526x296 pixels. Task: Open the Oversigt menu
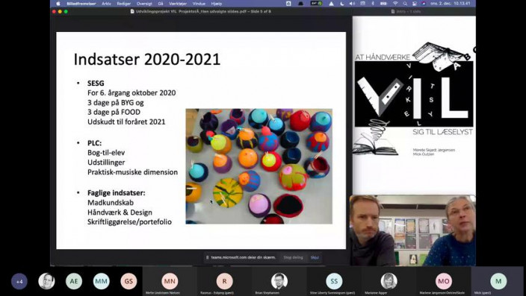[144, 3]
